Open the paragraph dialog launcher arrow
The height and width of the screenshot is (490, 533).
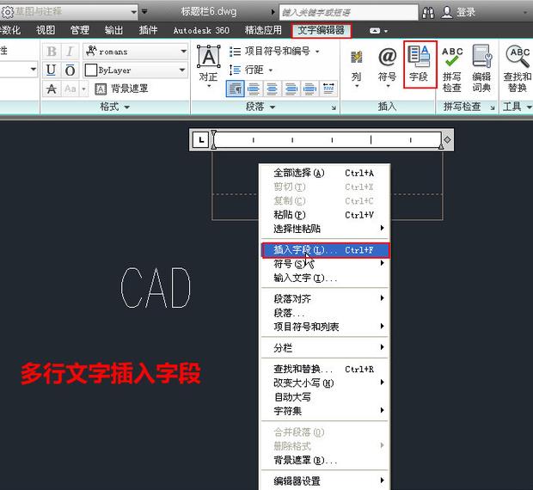334,107
